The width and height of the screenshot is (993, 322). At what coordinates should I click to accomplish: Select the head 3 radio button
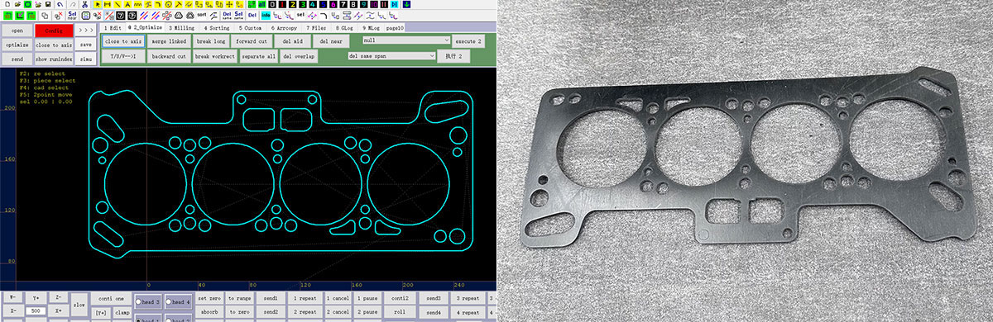click(148, 301)
